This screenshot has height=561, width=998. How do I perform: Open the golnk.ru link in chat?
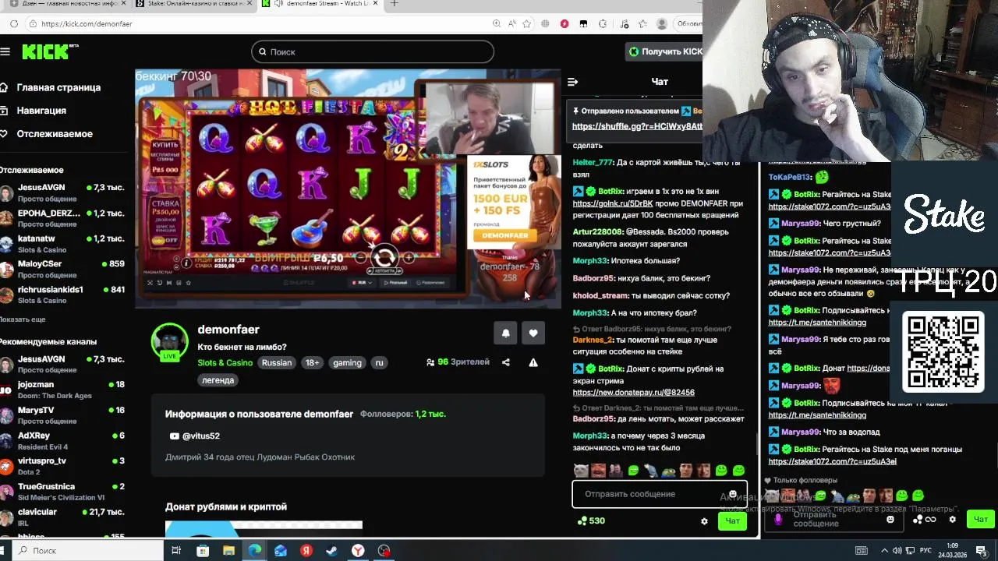(612, 203)
